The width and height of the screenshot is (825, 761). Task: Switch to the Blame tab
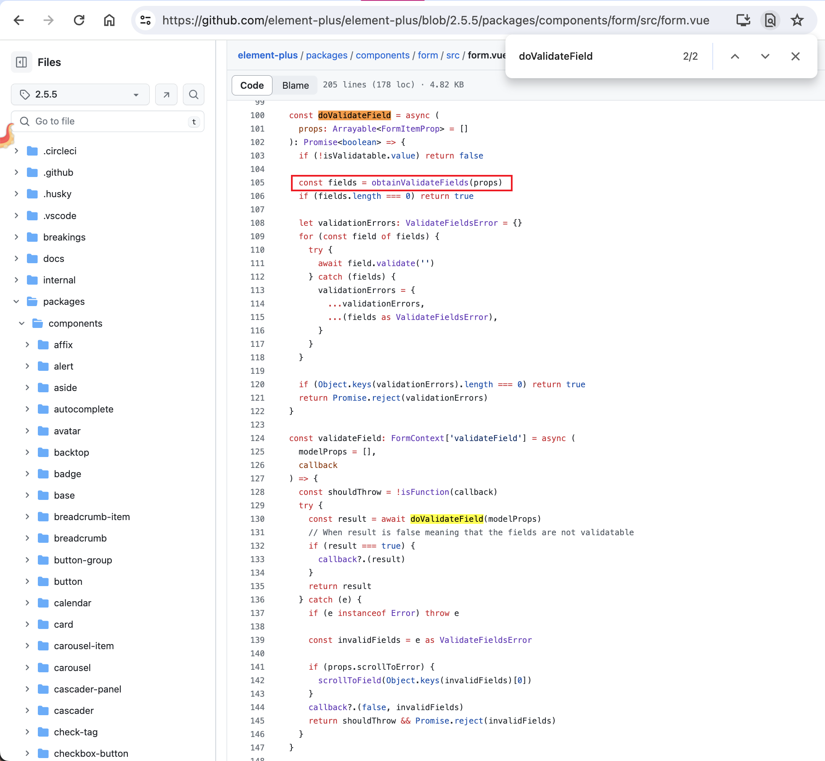click(295, 85)
